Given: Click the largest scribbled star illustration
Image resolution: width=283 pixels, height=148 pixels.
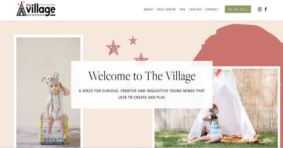Looking at the screenshot, I should [113, 48].
